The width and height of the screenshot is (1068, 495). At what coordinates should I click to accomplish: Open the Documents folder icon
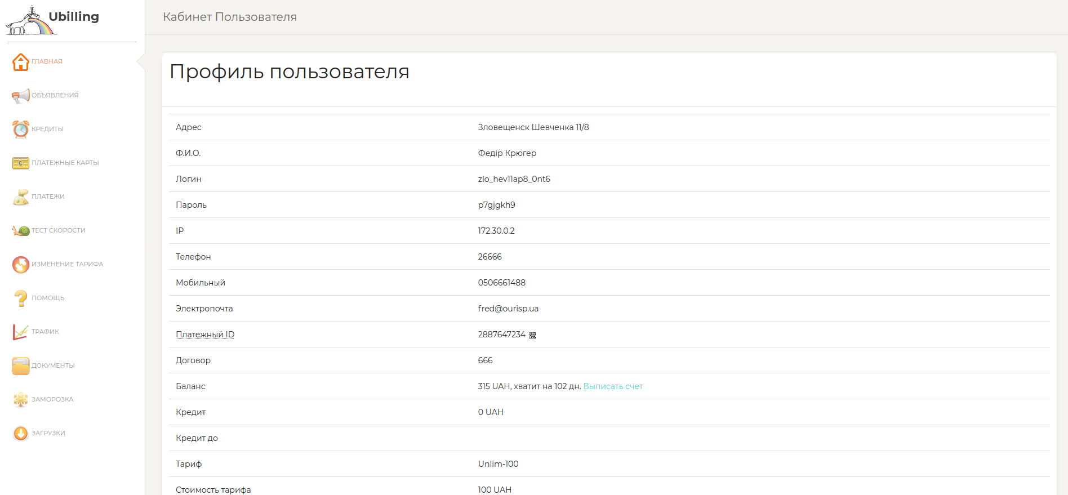[x=21, y=366]
